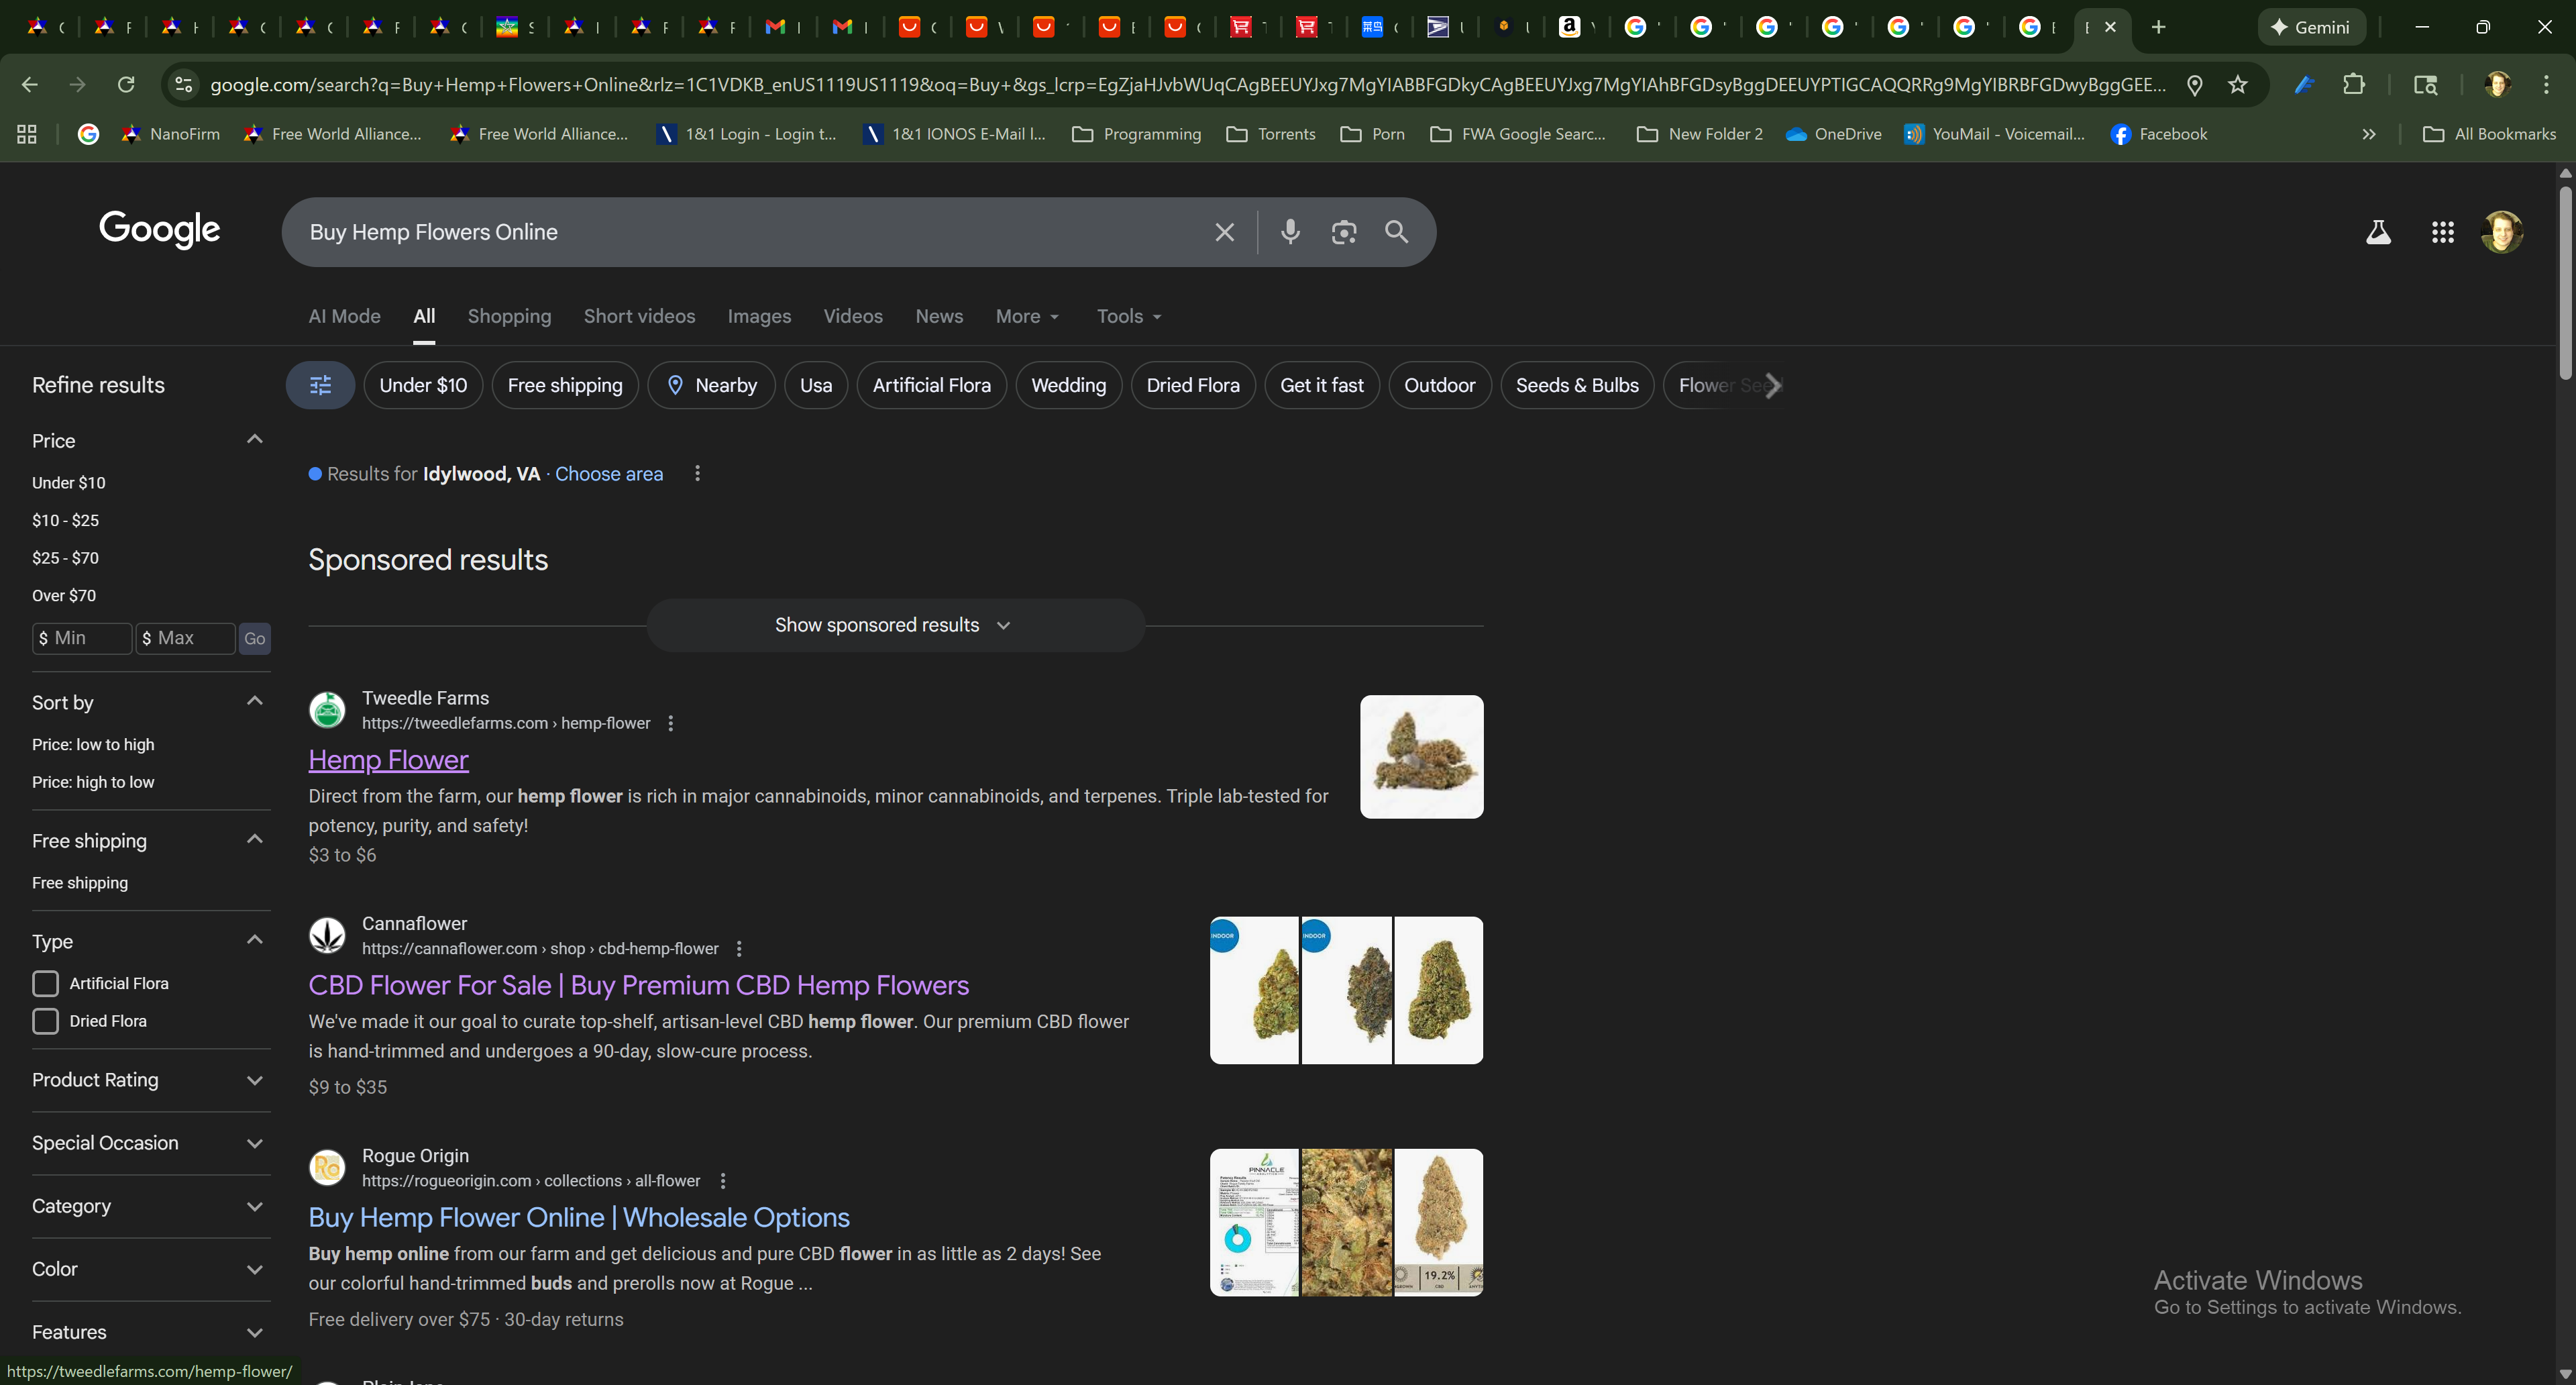Switch to the Images tab

click(x=759, y=316)
